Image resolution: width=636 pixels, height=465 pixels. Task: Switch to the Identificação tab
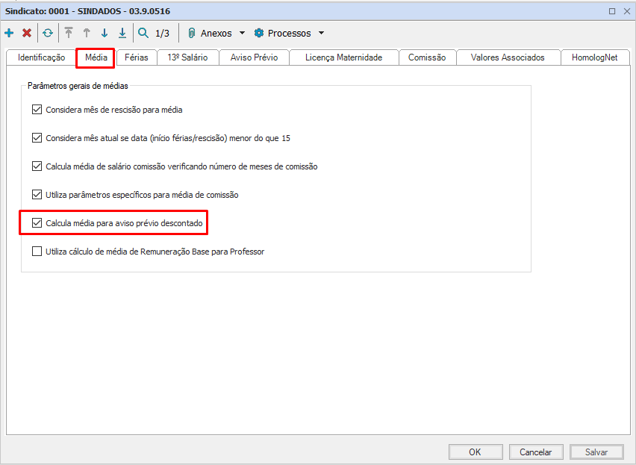point(41,57)
